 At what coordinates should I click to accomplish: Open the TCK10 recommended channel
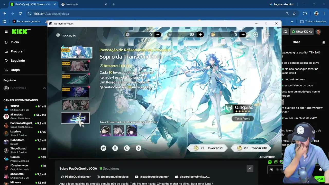pos(24,108)
